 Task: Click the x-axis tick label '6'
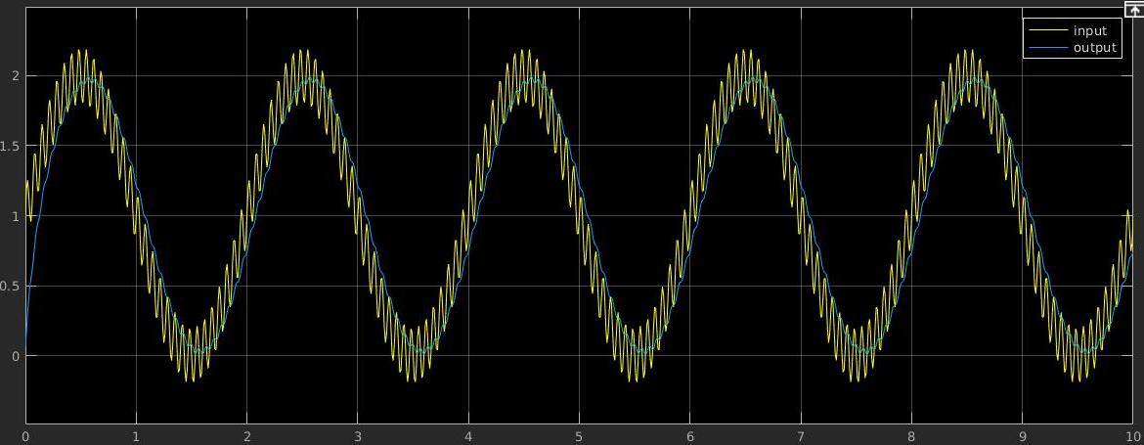point(690,437)
